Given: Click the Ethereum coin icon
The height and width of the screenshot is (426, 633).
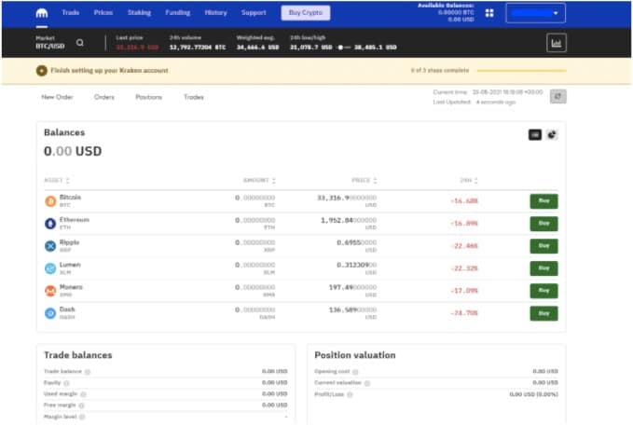Looking at the screenshot, I should click(x=50, y=224).
